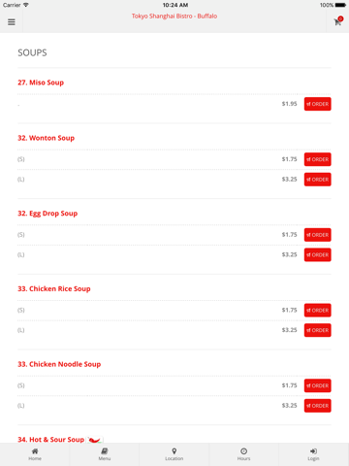The height and width of the screenshot is (466, 349).
Task: Order large Chicken Noodle Soup
Action: pyautogui.click(x=317, y=406)
